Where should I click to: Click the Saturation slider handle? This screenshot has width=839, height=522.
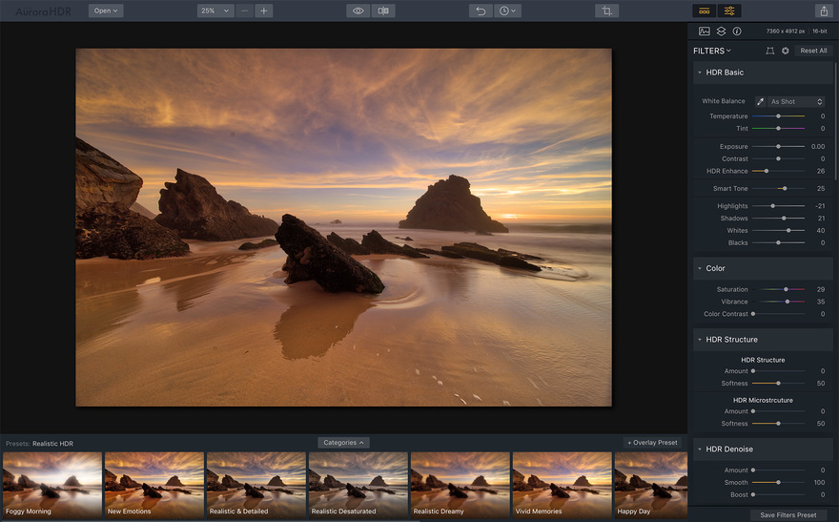(x=786, y=289)
